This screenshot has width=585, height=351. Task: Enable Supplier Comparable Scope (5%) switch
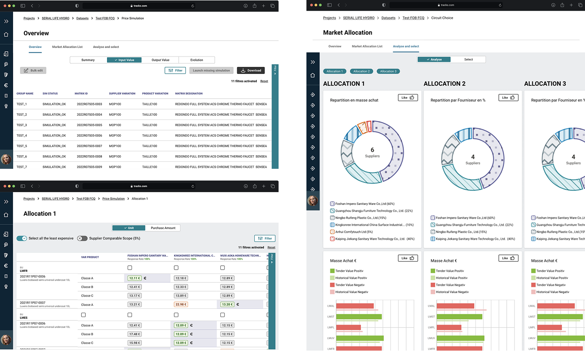(82, 238)
